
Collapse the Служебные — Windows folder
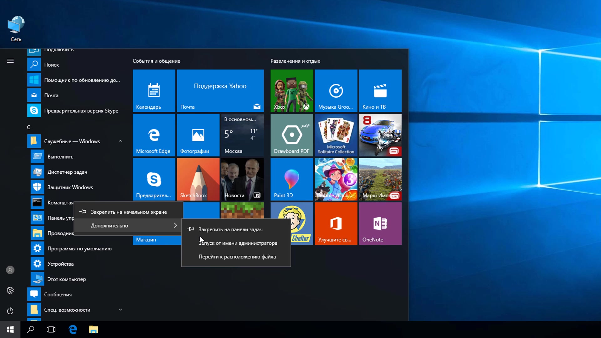click(x=75, y=141)
